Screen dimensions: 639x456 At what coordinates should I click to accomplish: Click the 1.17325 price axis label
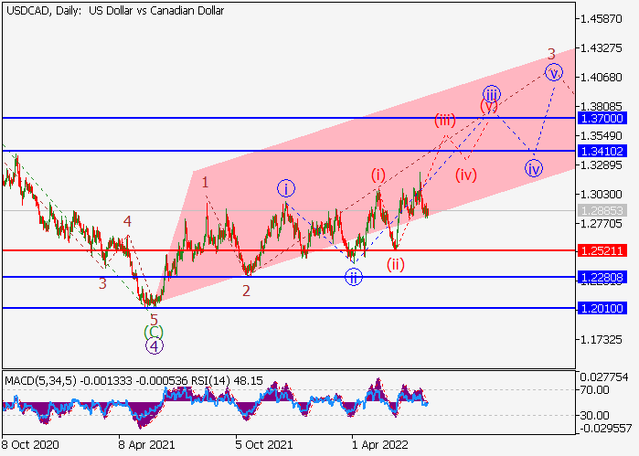click(601, 340)
